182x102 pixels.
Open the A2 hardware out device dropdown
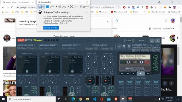pyautogui.click(x=124, y=47)
